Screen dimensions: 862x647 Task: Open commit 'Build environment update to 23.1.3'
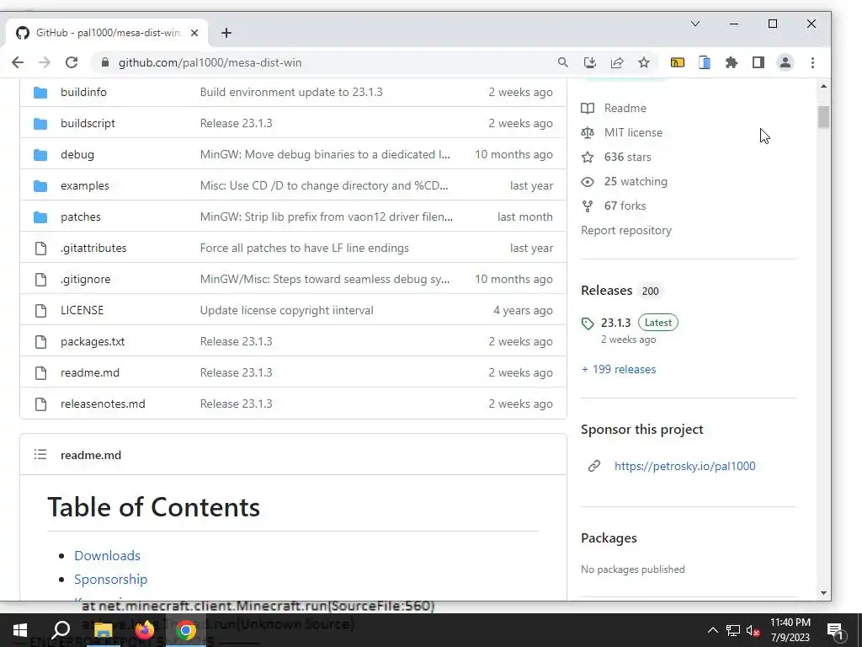pyautogui.click(x=291, y=92)
